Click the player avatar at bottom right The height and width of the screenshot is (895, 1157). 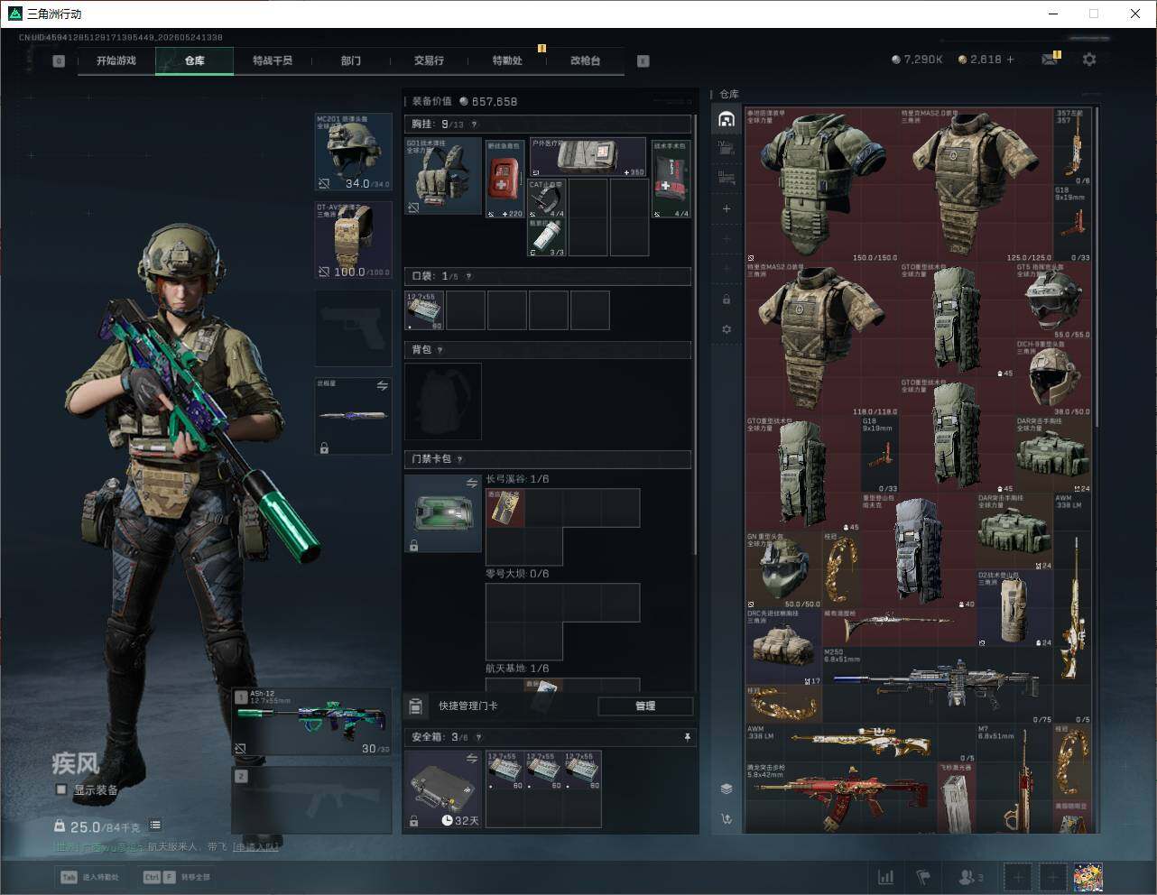click(x=1088, y=877)
